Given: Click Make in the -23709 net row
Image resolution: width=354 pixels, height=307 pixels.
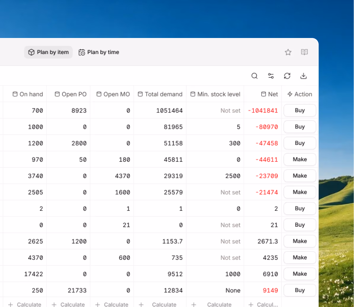Looking at the screenshot, I should point(299,176).
